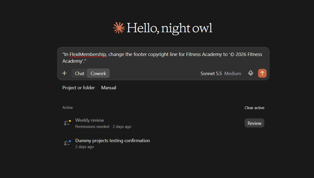Click the Hello, night owl heading
Image resolution: width=314 pixels, height=178 pixels.
(169, 28)
